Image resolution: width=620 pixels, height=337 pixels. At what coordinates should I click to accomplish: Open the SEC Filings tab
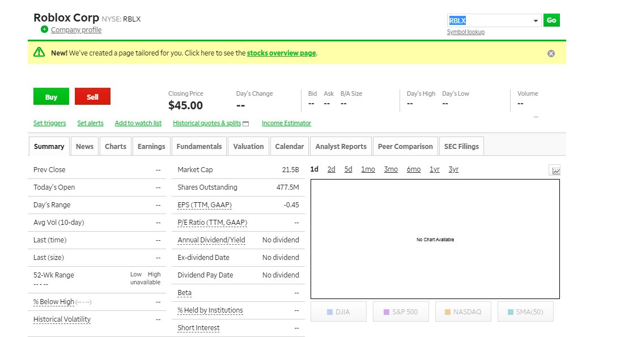(x=461, y=146)
